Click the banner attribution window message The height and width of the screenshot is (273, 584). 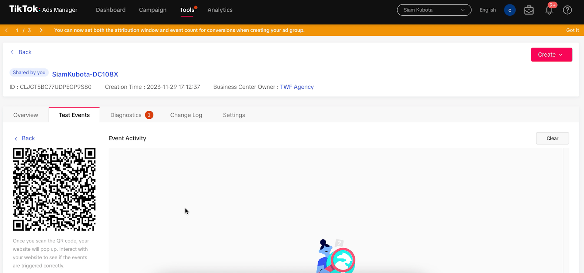179,30
